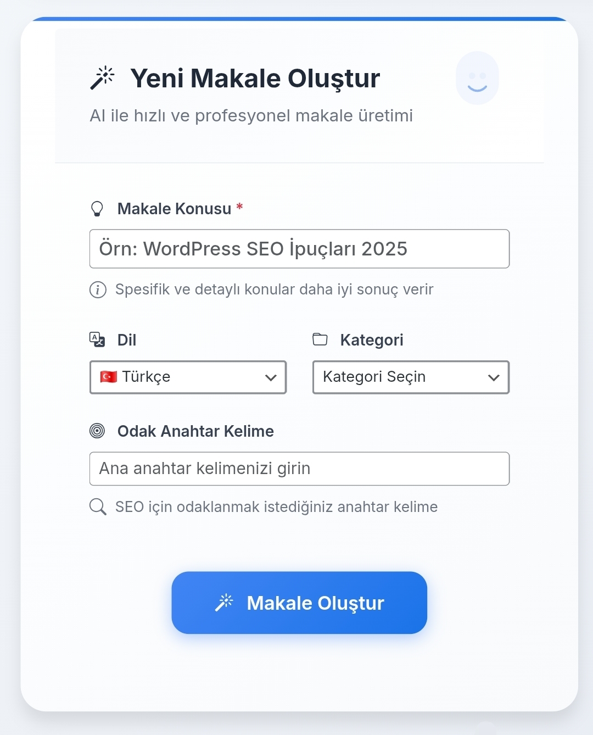Focus the Makale Konusu text field

[x=299, y=249]
